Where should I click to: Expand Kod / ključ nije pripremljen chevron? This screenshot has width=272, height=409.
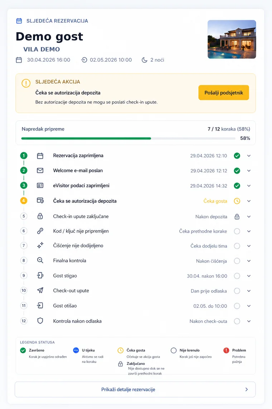pyautogui.click(x=249, y=231)
